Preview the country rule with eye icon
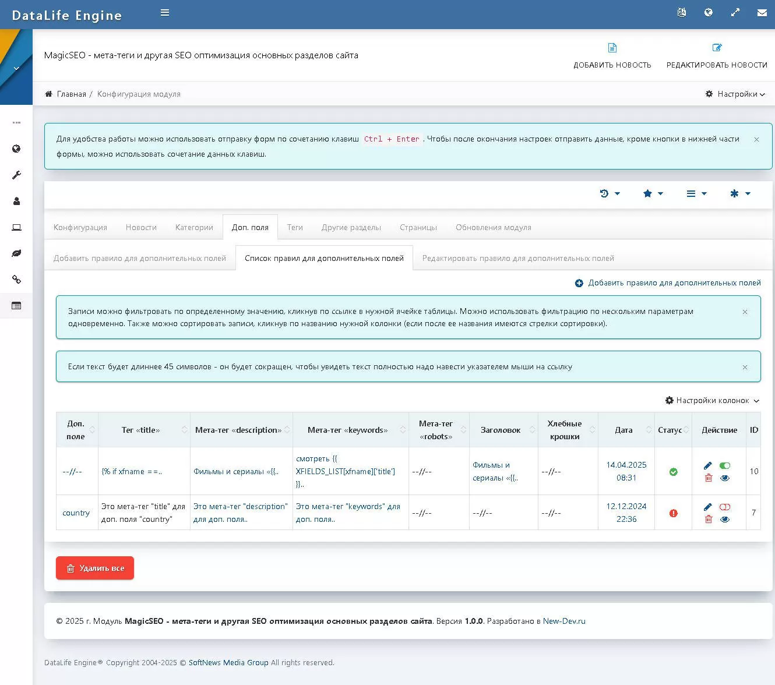 (725, 520)
